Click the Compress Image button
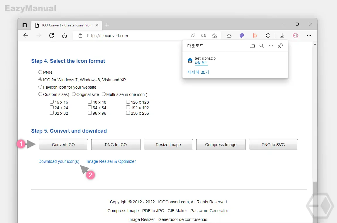 (221, 145)
